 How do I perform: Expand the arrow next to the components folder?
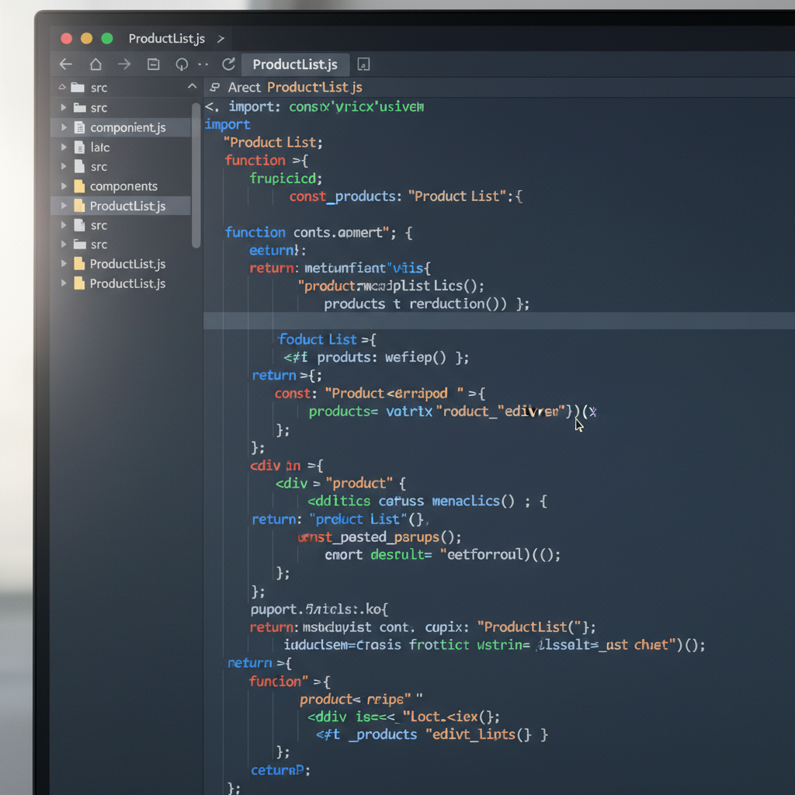64,186
